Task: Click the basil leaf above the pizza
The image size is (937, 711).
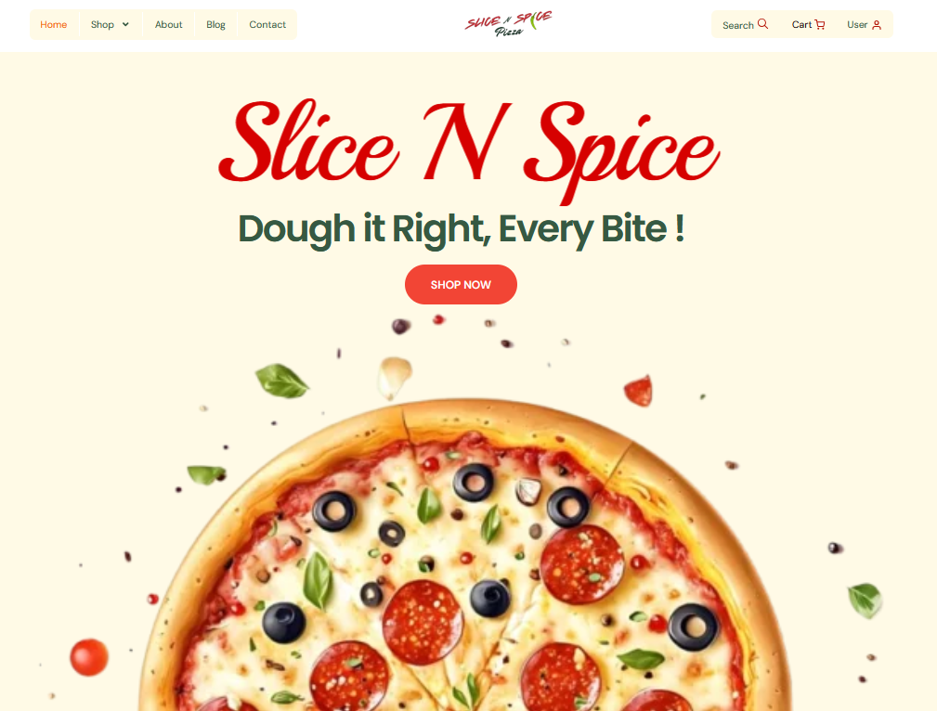Action: coord(281,381)
